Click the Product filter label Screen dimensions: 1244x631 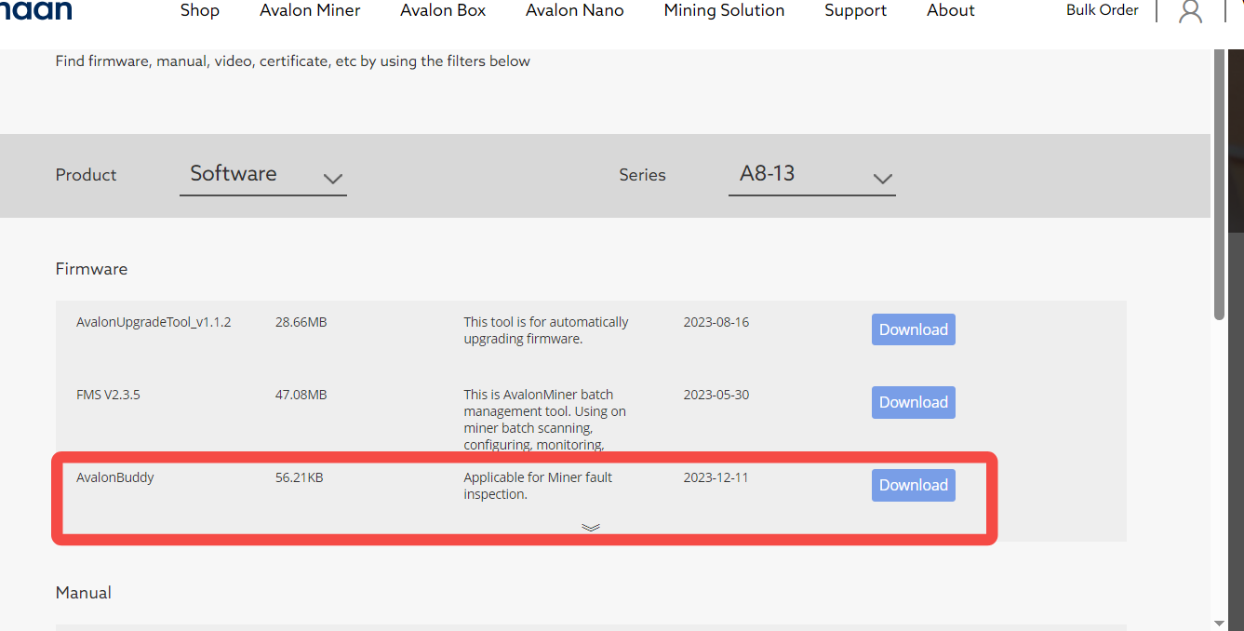[87, 175]
